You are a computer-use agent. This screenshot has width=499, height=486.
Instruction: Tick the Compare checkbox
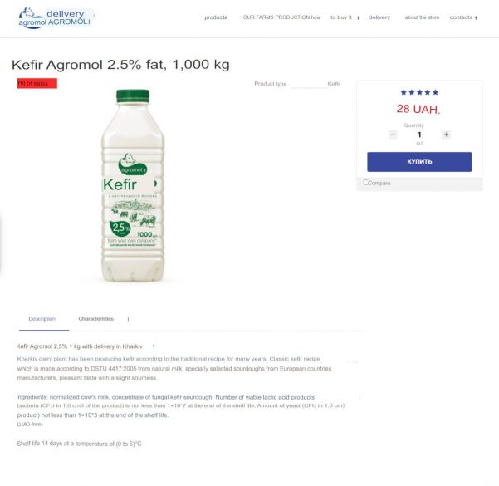[x=365, y=183]
